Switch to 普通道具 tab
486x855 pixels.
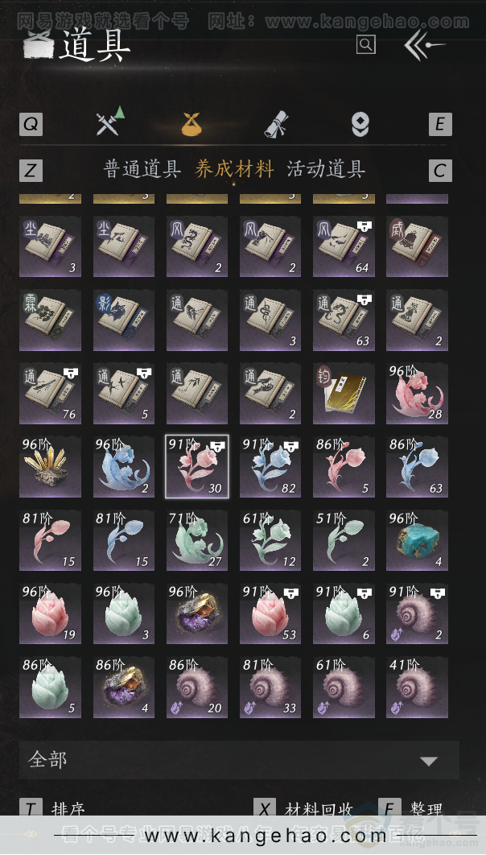142,169
